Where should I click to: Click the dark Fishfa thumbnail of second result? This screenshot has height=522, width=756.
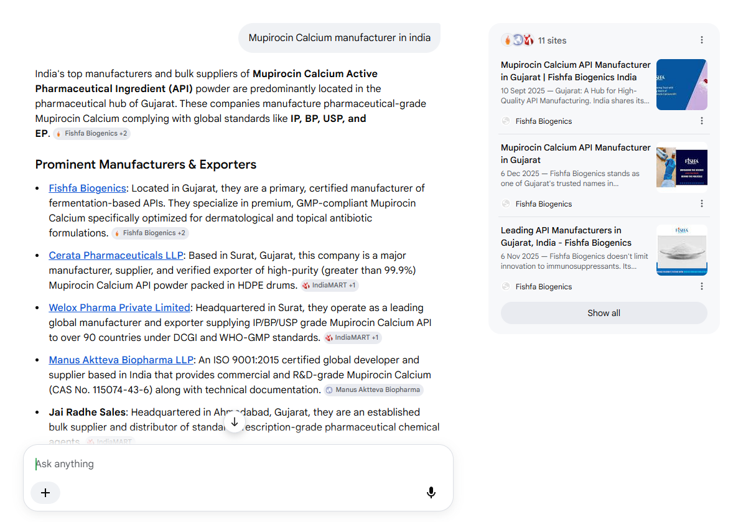(x=682, y=167)
